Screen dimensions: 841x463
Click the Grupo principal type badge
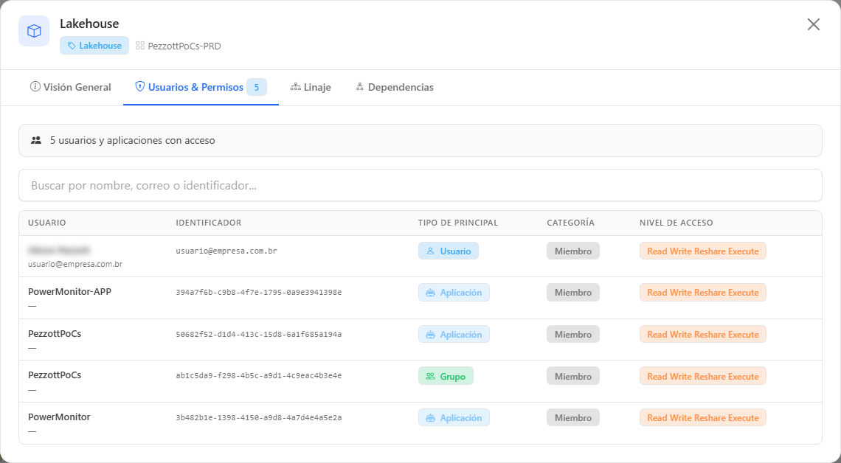point(446,376)
